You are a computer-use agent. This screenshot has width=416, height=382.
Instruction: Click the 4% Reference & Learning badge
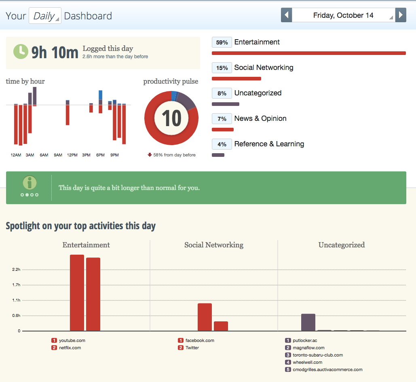pos(222,144)
